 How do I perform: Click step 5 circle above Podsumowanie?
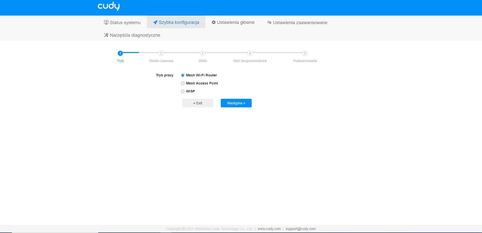pos(305,53)
